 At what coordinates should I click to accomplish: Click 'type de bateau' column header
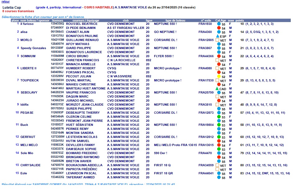(175, 21)
